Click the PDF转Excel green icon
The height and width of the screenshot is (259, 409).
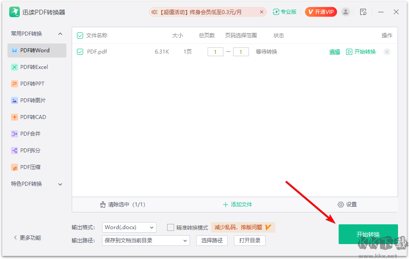[15, 67]
